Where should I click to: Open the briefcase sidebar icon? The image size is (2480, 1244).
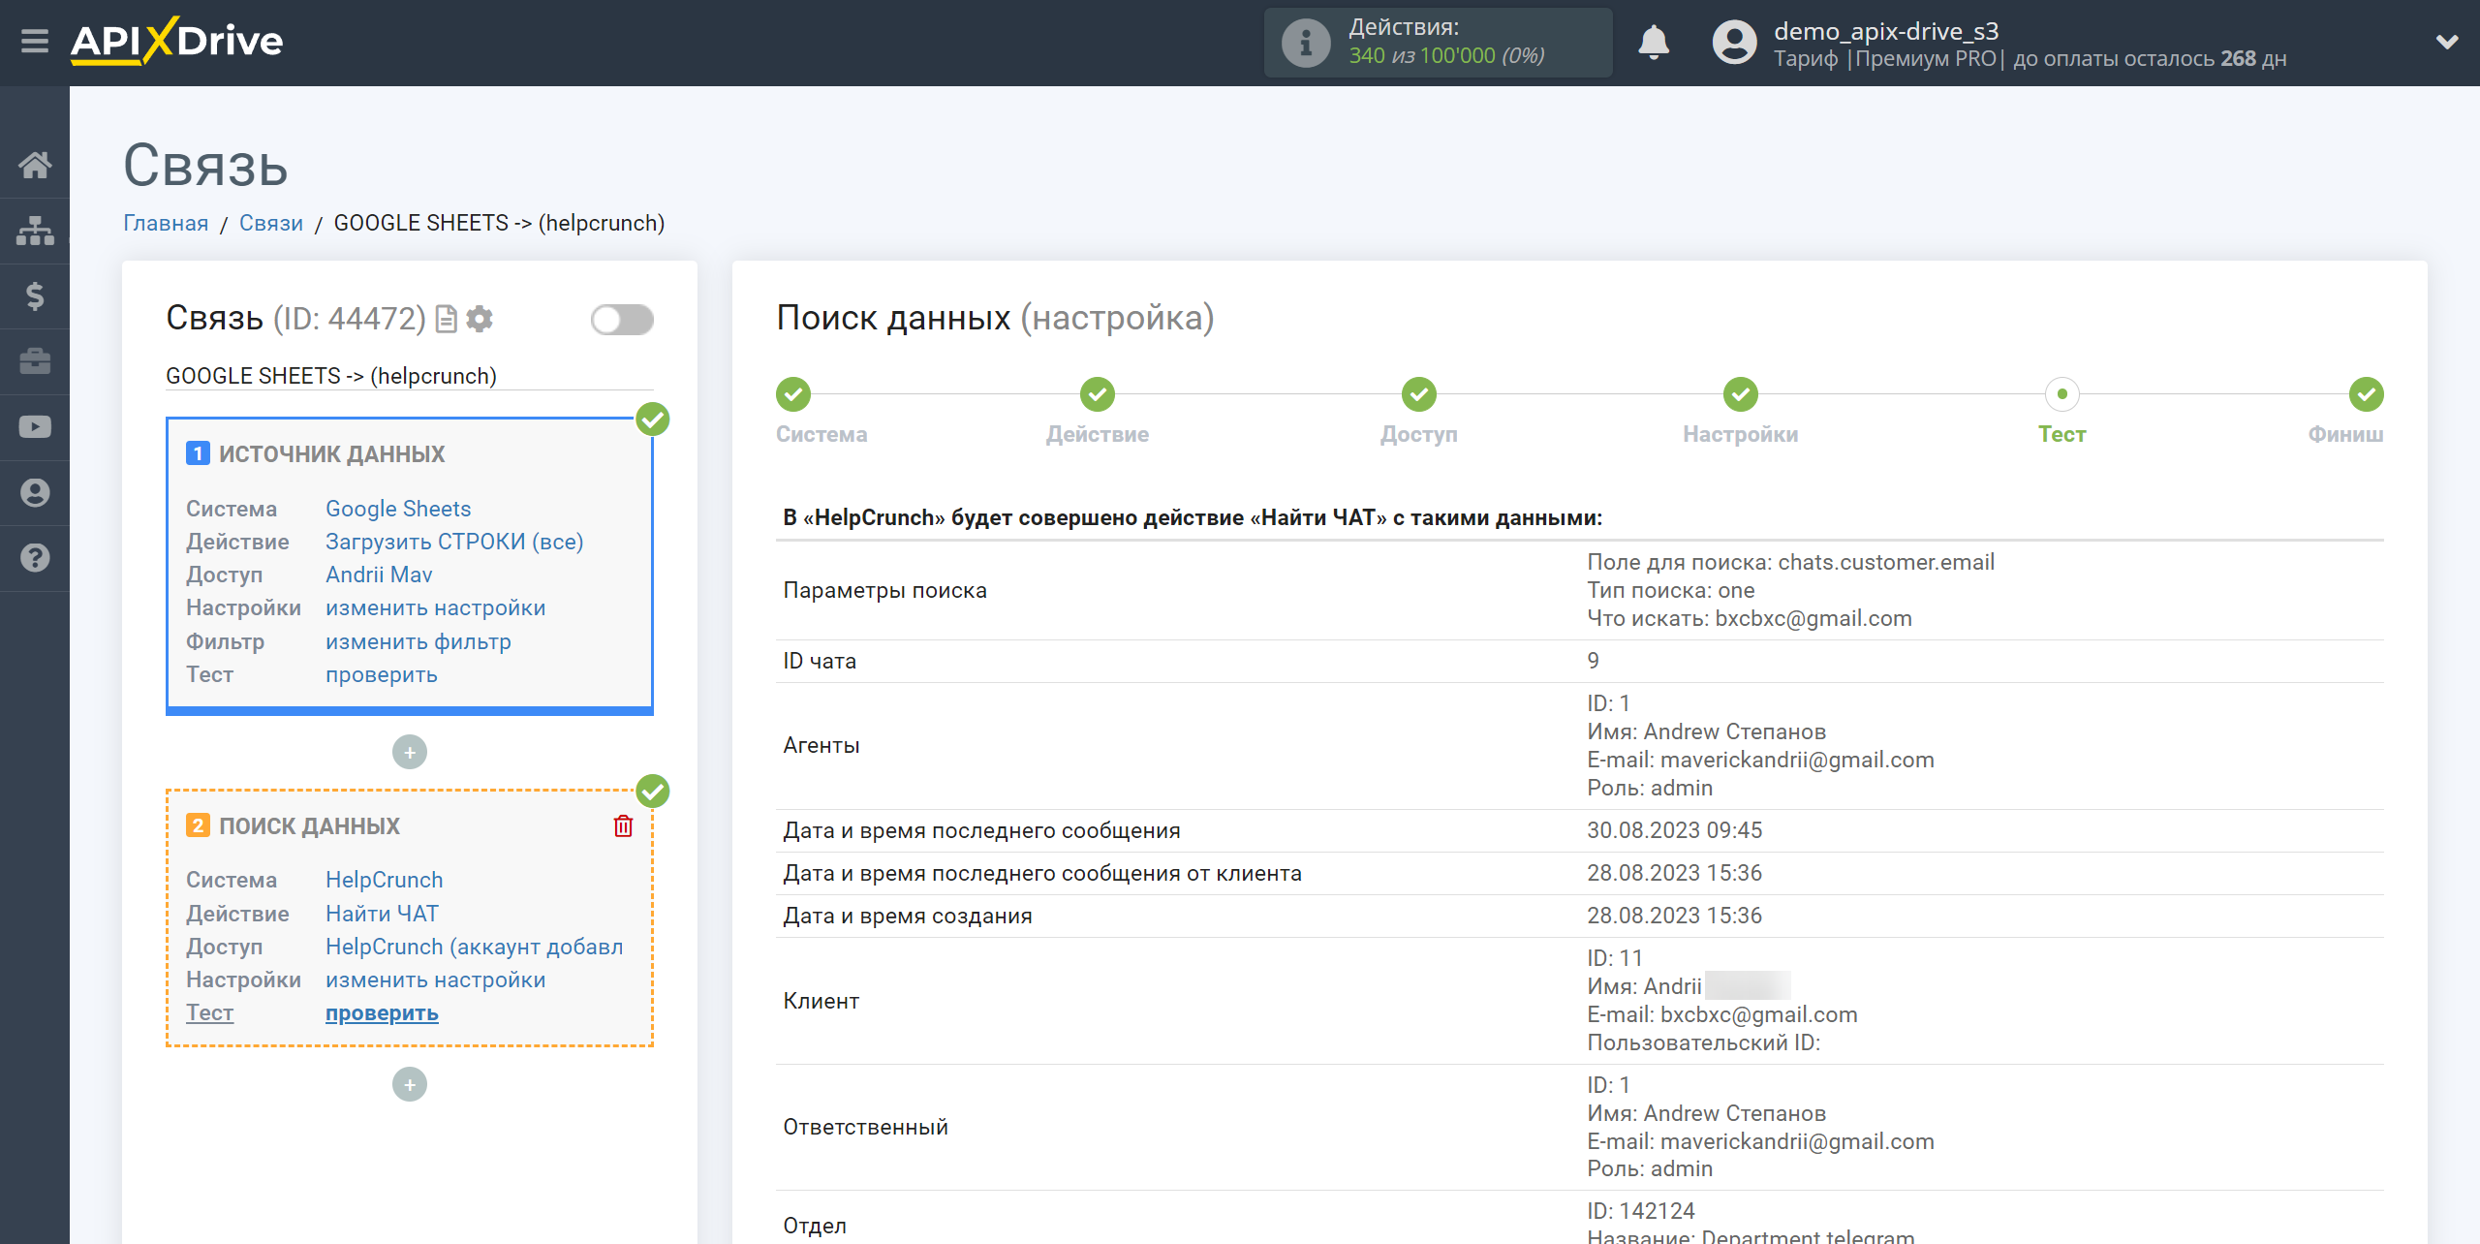pyautogui.click(x=35, y=361)
